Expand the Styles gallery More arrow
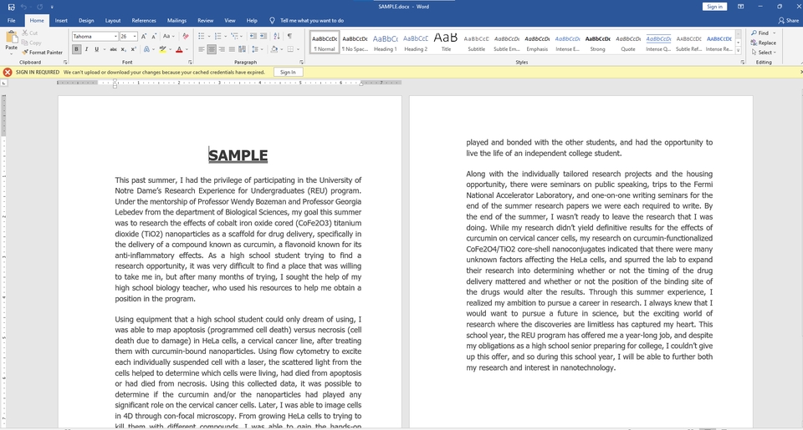The height and width of the screenshot is (430, 803). (x=738, y=50)
